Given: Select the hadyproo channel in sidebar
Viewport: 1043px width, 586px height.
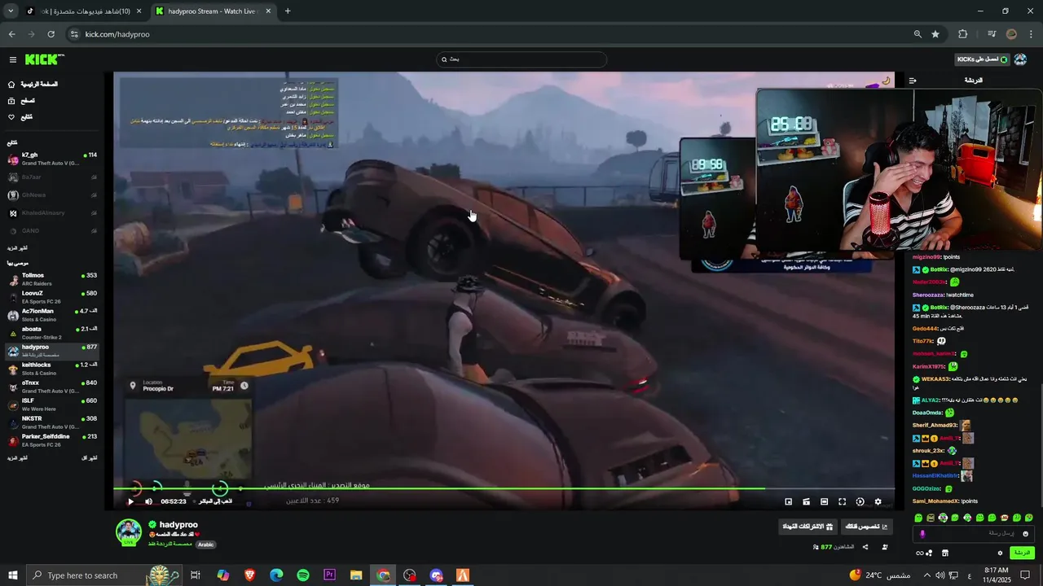Looking at the screenshot, I should click(x=51, y=351).
